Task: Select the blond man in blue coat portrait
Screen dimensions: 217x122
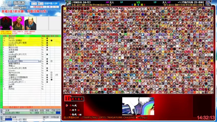Action: pyautogui.click(x=30, y=23)
